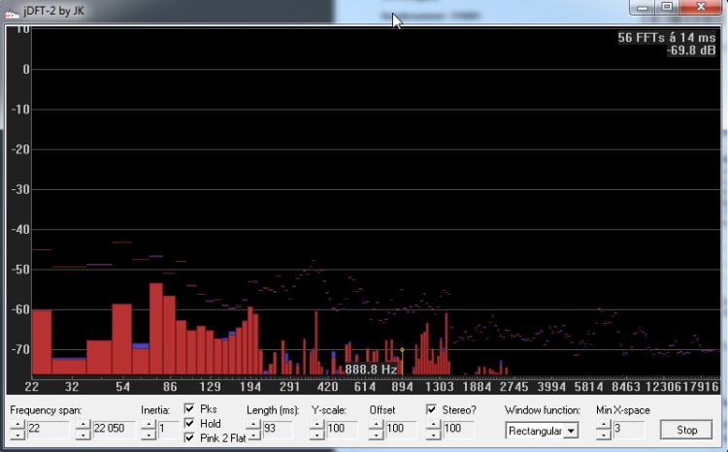Screen dimensions: 728x452
Task: Click the Min X-space value field
Action: pos(629,429)
